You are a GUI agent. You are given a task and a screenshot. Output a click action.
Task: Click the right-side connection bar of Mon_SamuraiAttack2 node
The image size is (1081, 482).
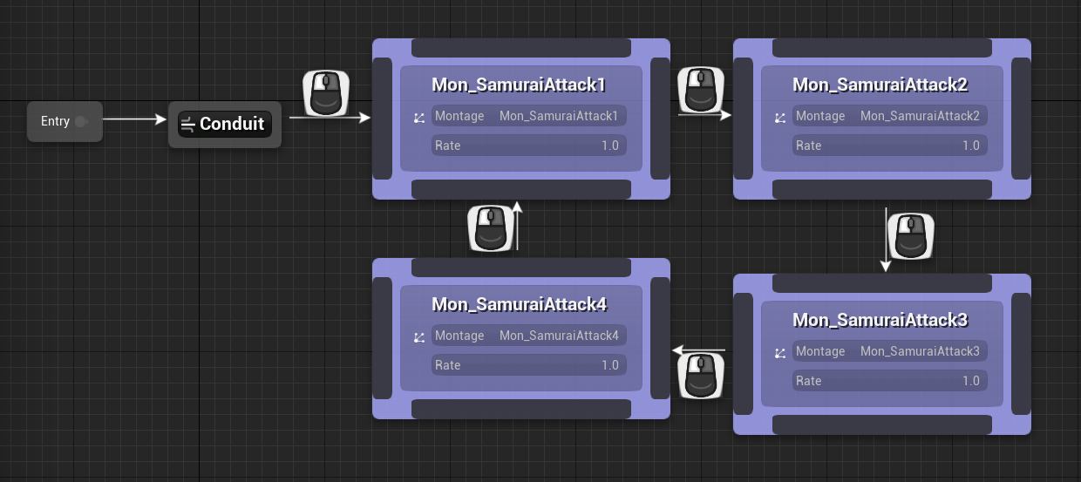click(1020, 119)
